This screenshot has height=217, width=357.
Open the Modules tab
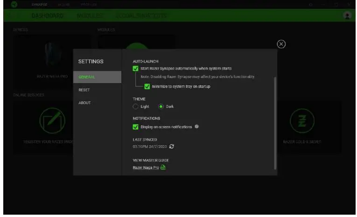tap(90, 16)
